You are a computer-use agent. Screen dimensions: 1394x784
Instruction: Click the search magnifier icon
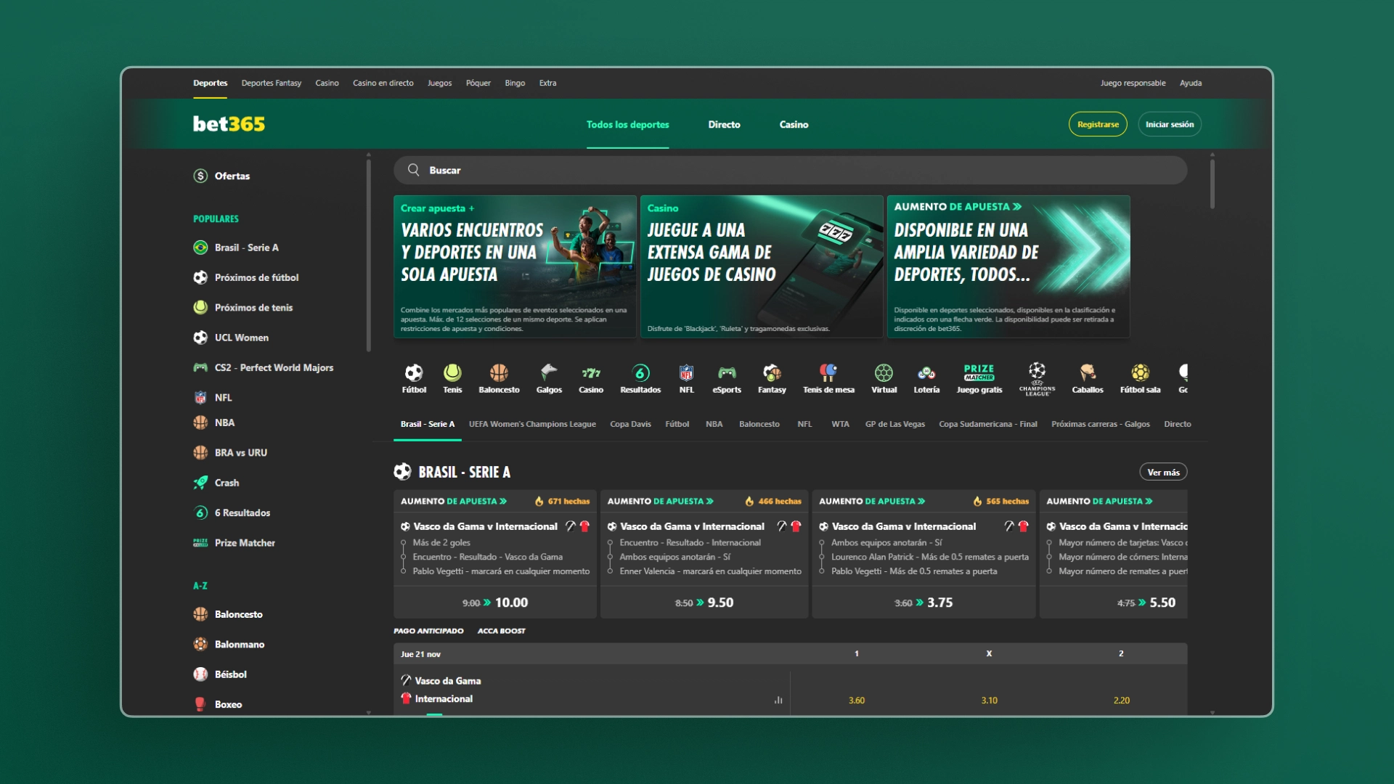414,170
